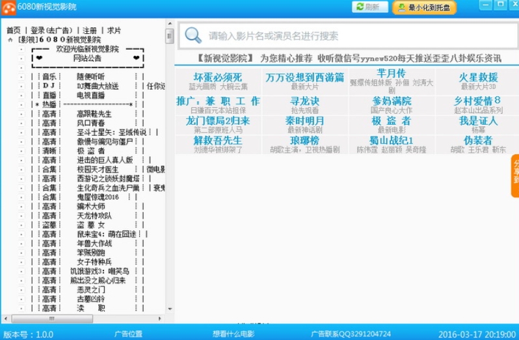The image size is (519, 340).
Task: Click the tree scrollbar up arrow
Action: [x=170, y=24]
